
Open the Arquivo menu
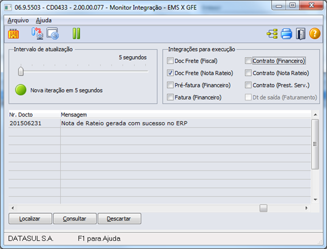(18, 20)
